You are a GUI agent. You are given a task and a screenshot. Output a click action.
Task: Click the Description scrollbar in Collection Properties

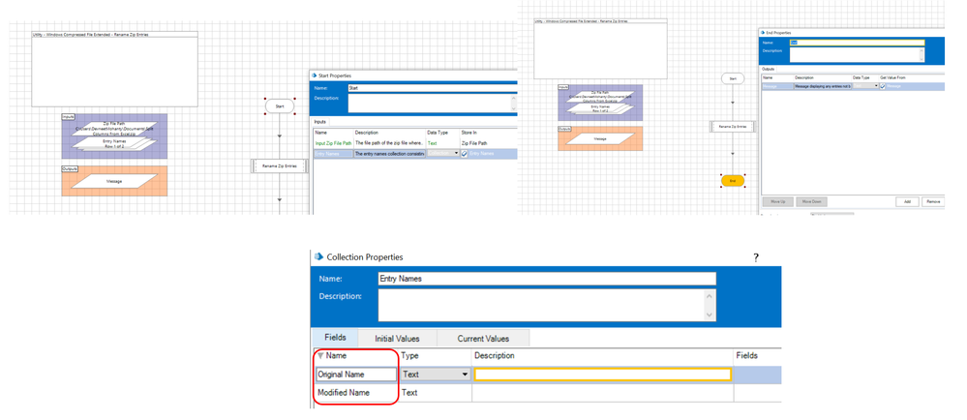pyautogui.click(x=710, y=306)
